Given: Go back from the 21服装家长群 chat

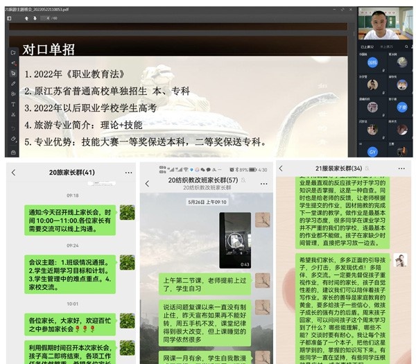Looking at the screenshot, I should 281,168.
